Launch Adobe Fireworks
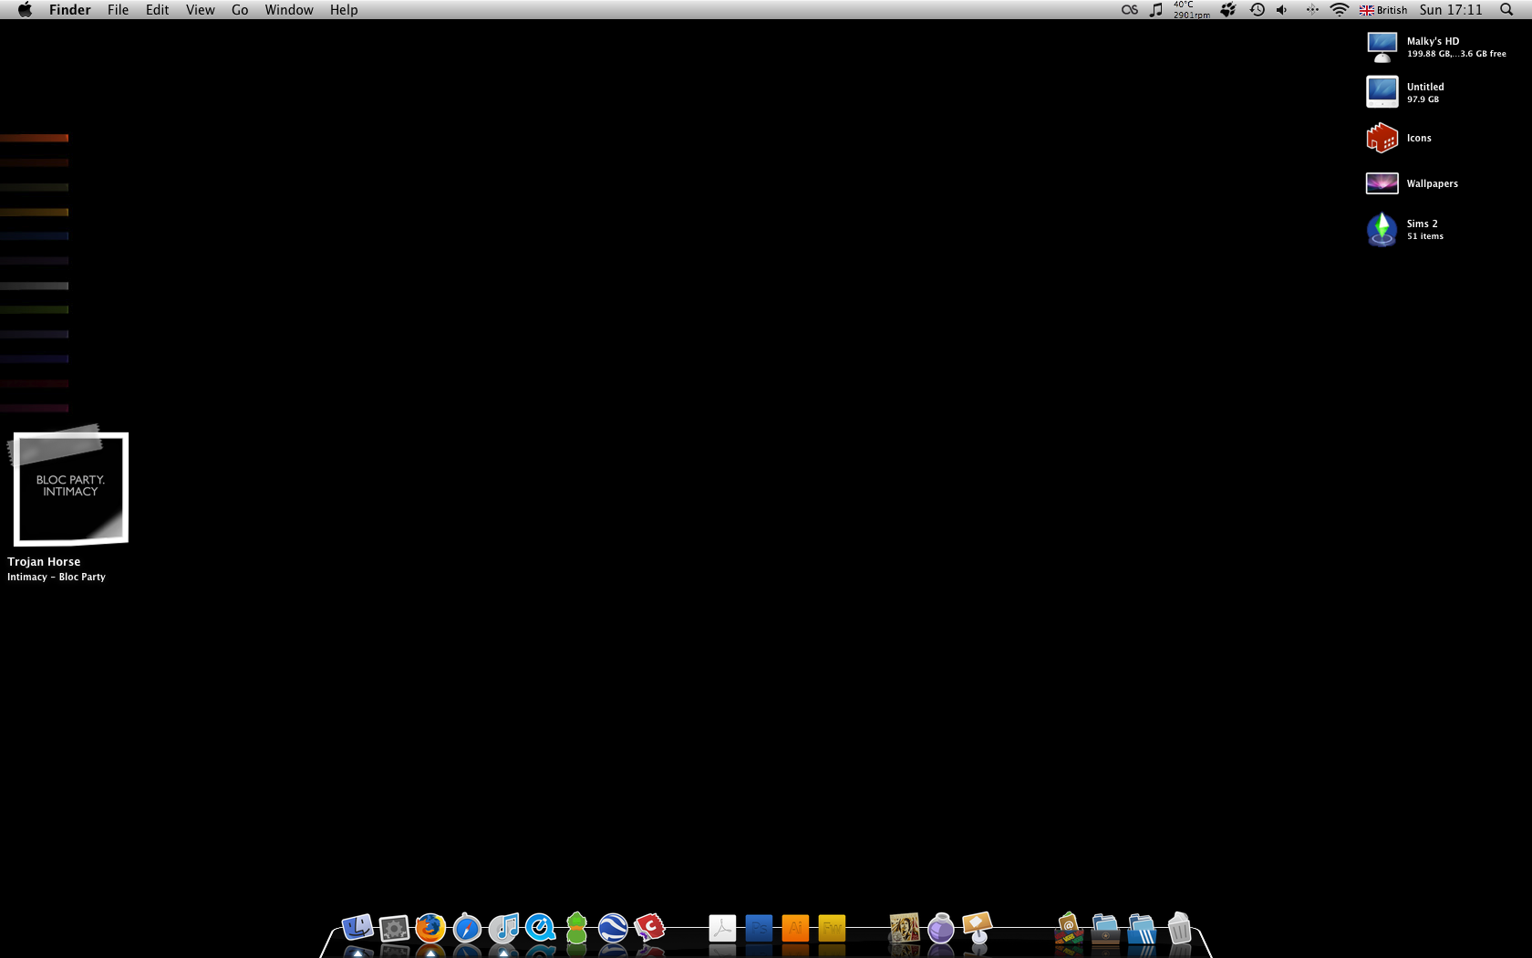This screenshot has width=1532, height=958. tap(832, 929)
